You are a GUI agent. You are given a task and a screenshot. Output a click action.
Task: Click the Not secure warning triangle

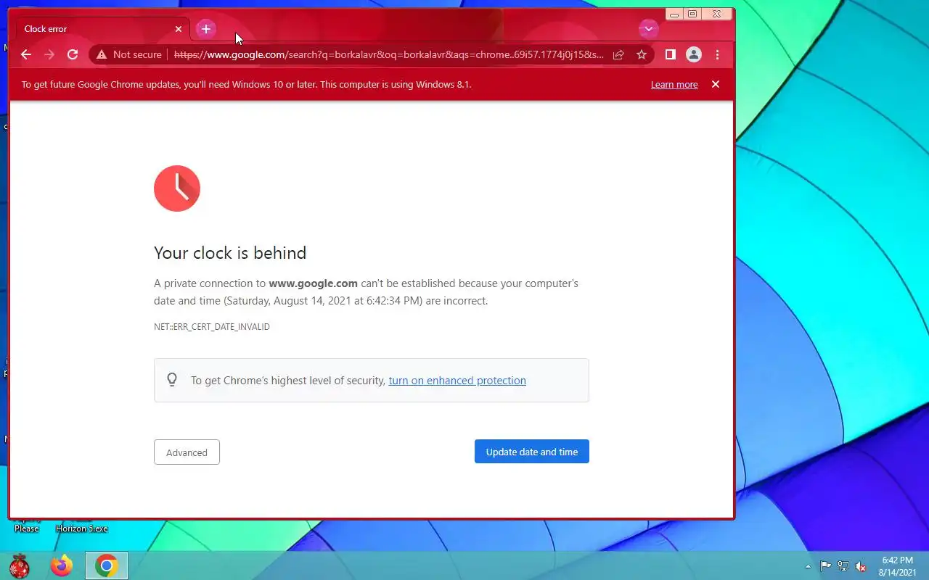pos(102,54)
